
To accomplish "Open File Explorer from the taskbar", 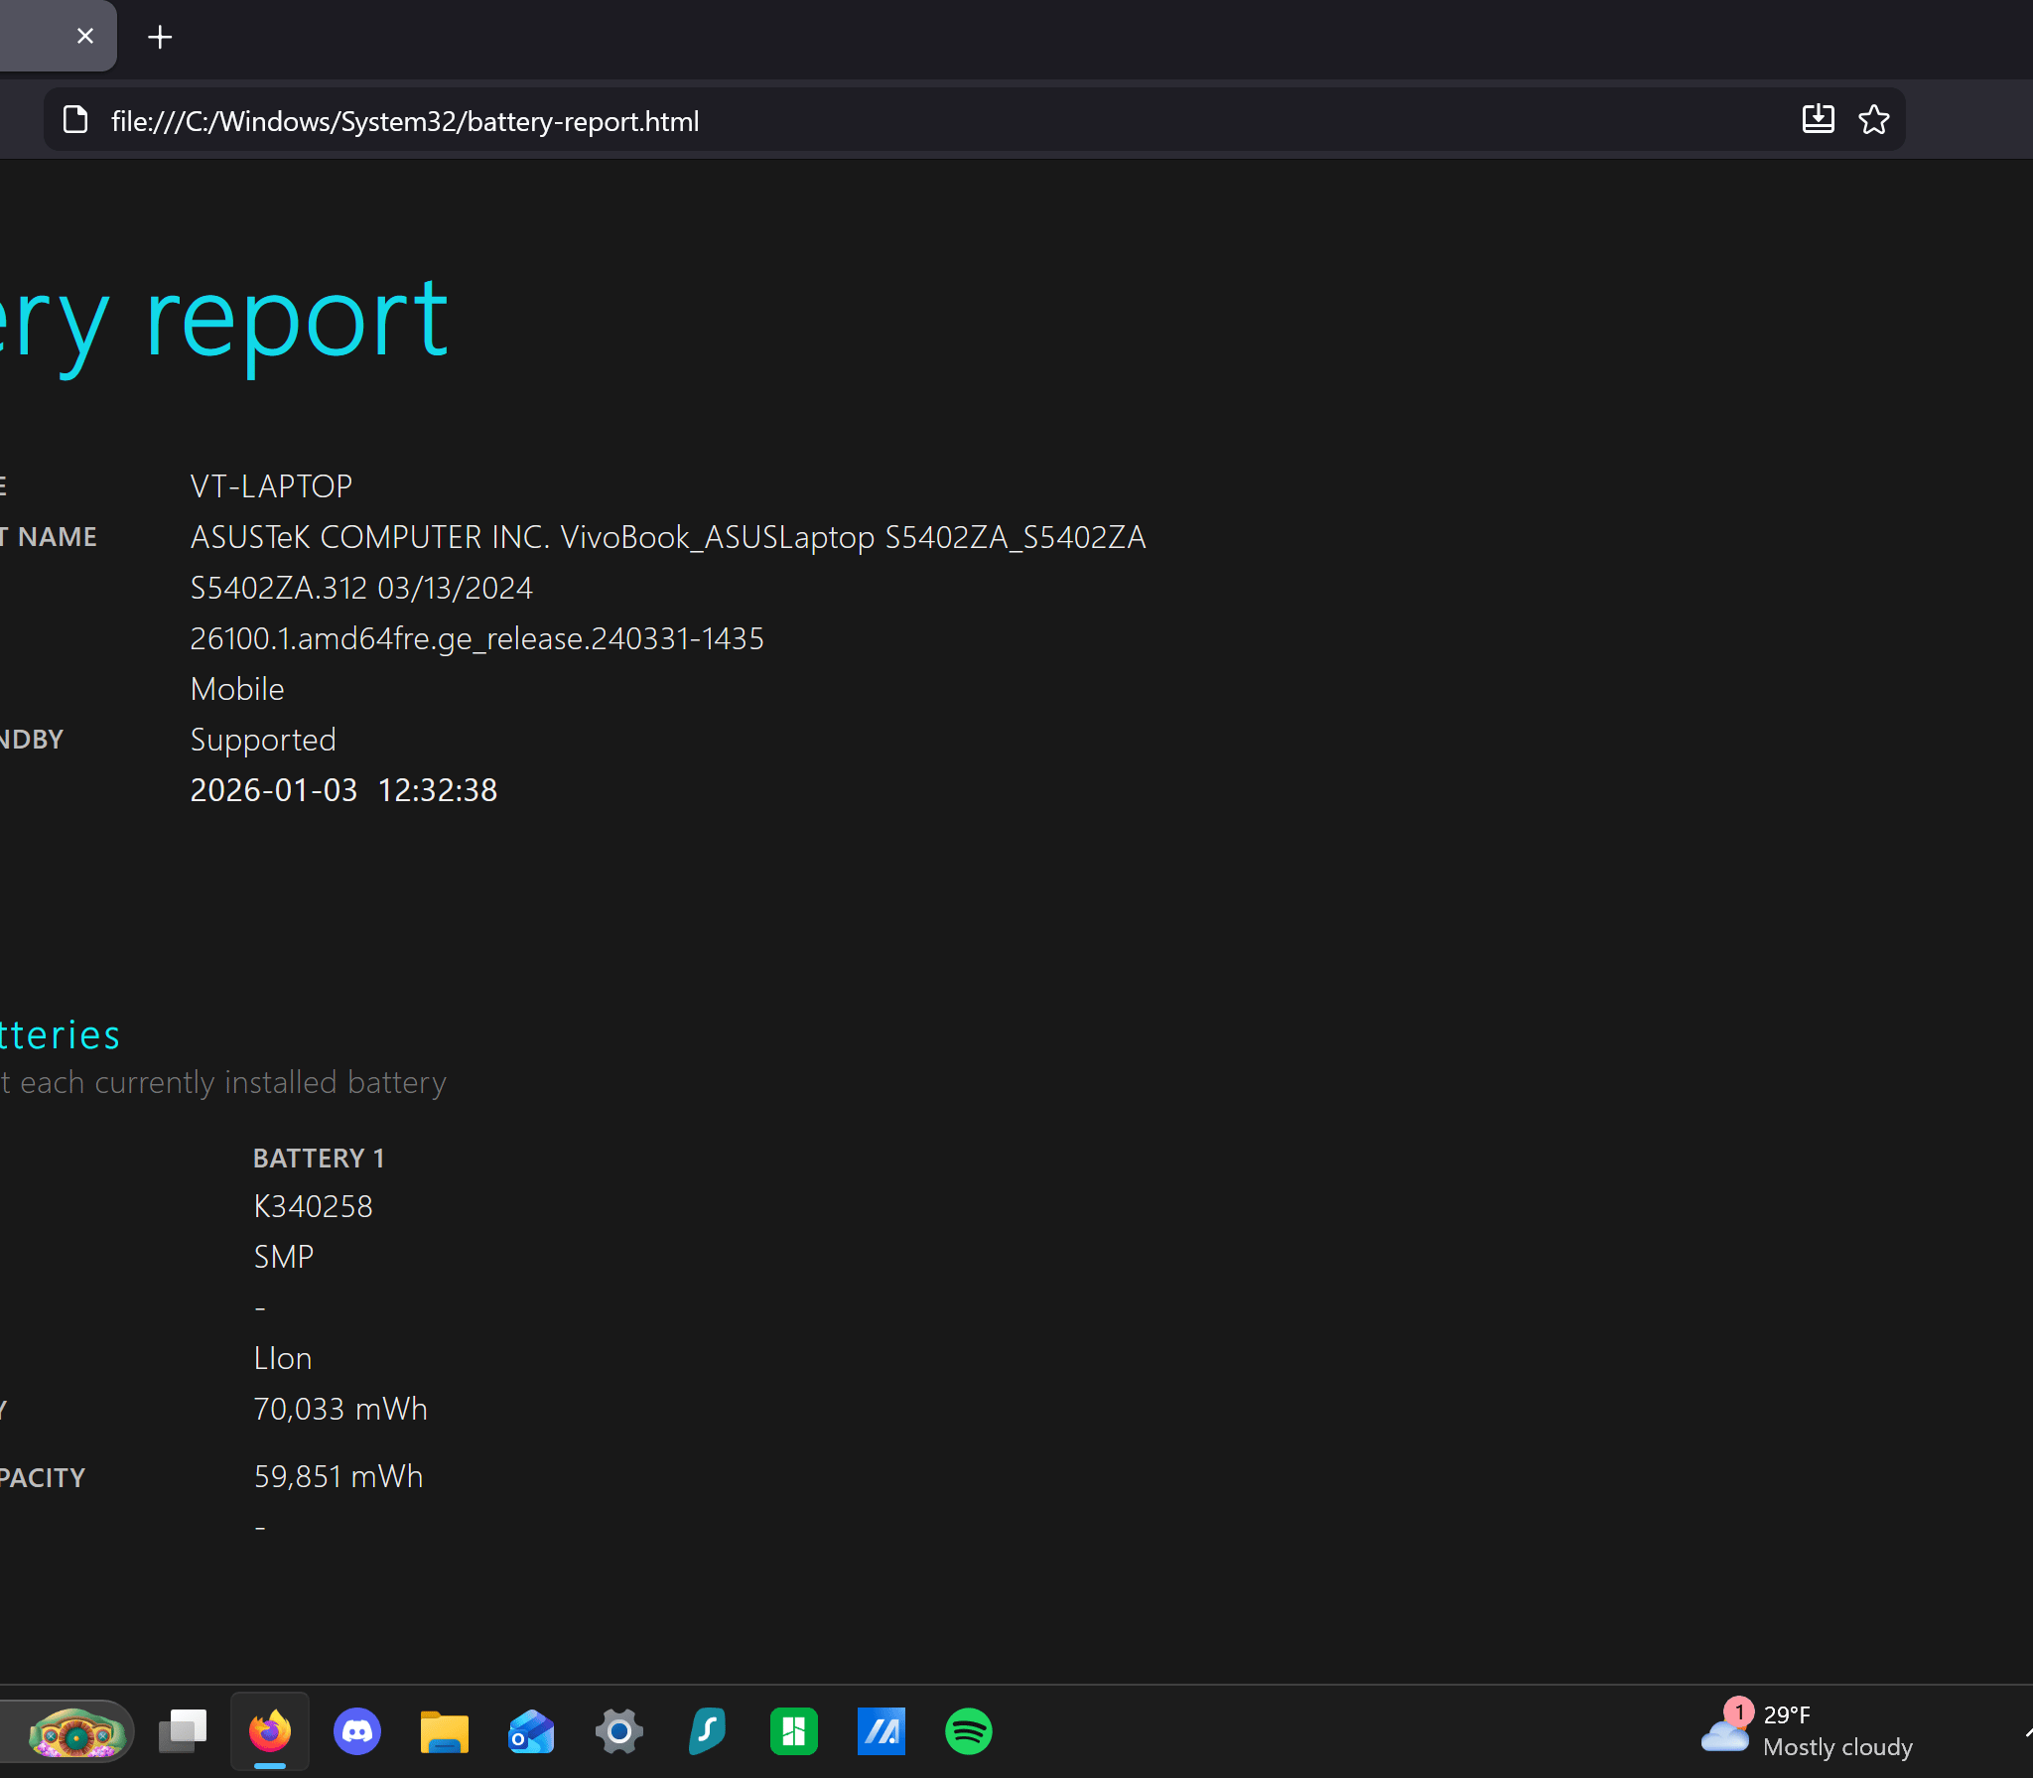I will coord(445,1732).
